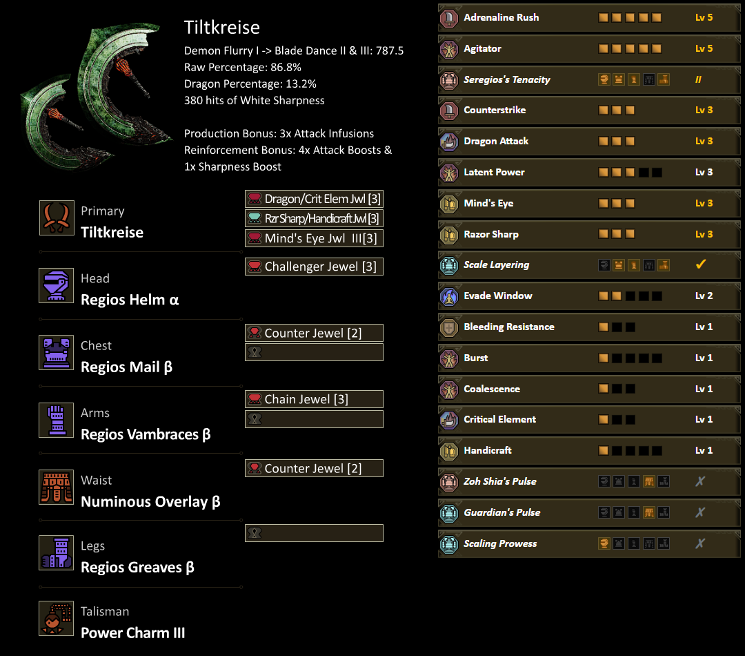Toggle the Scaling Prowess X mark

pos(700,543)
